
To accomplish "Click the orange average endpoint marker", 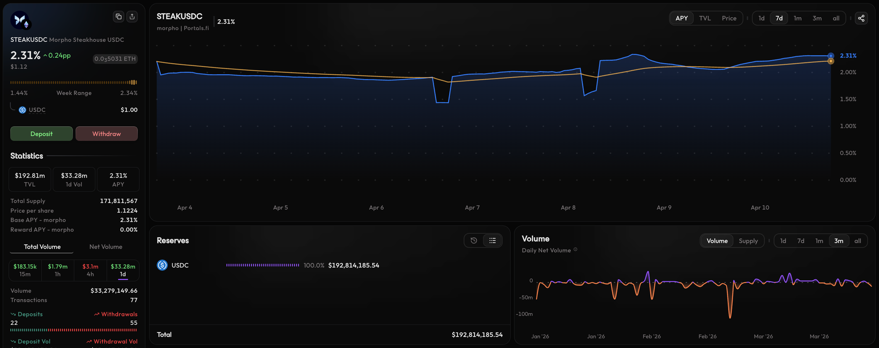I will tap(831, 61).
